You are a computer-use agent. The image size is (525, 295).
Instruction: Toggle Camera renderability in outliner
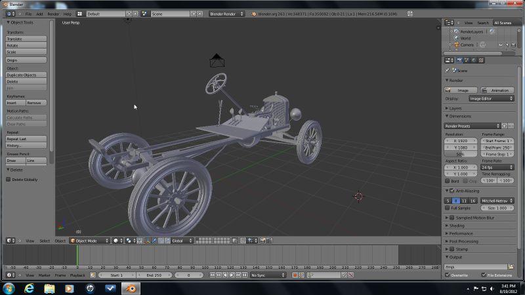[513, 45]
